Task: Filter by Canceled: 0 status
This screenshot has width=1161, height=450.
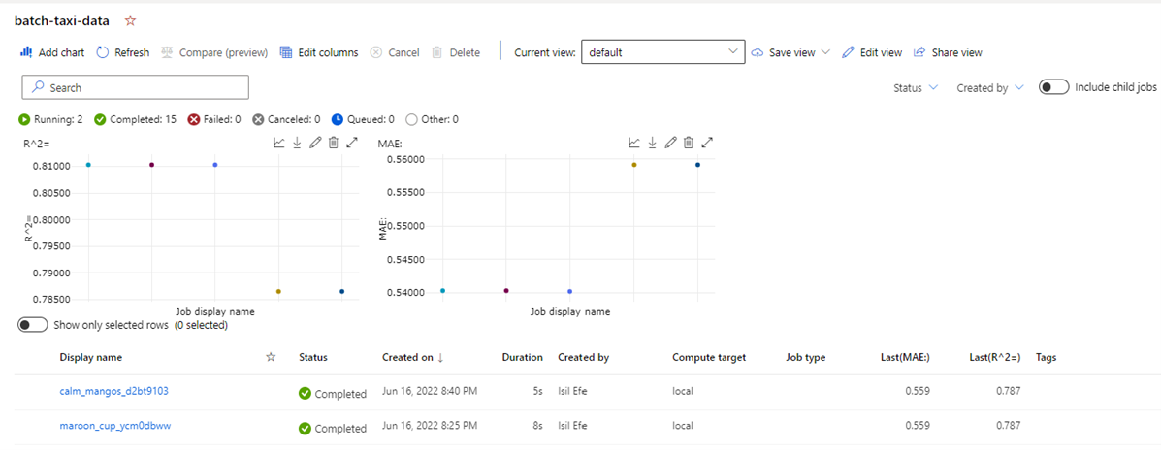Action: click(286, 119)
